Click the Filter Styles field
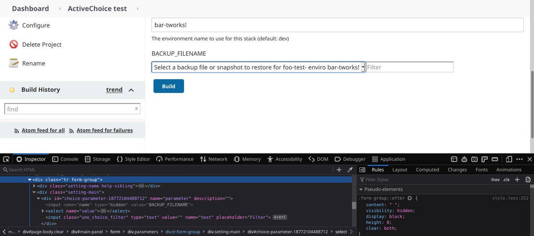The image size is (534, 236). pyautogui.click(x=423, y=179)
